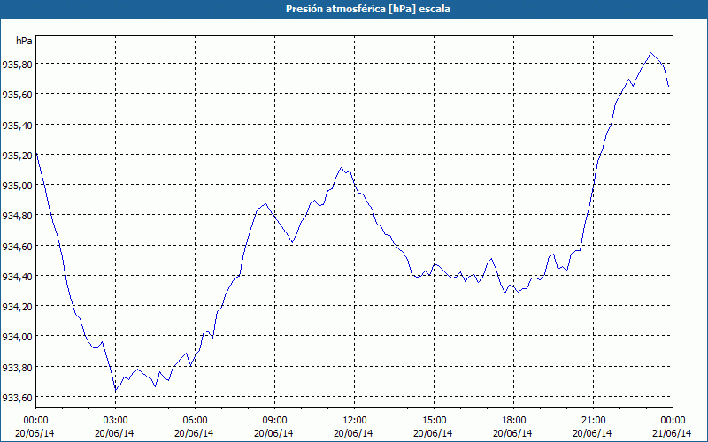Select the 06:00 time axis label
708x442 pixels.
195,421
